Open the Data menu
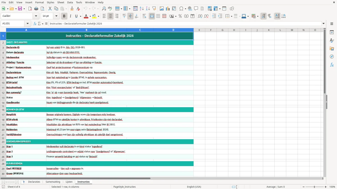 (70, 2)
